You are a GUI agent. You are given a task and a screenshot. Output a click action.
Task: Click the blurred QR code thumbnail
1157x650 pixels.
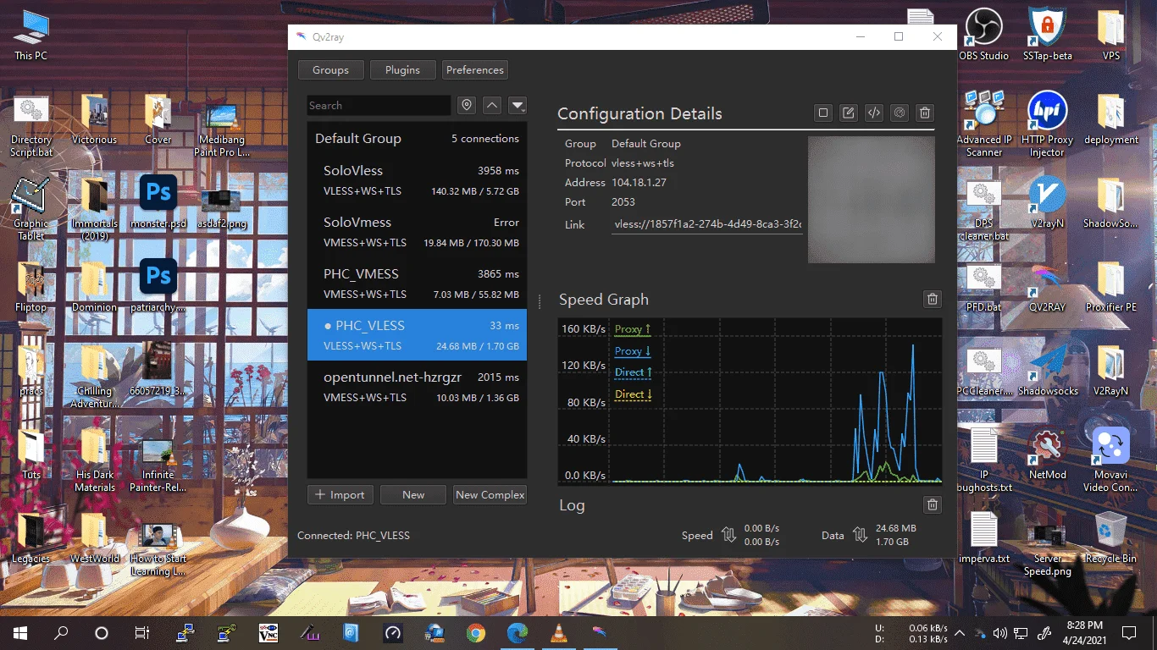(872, 200)
